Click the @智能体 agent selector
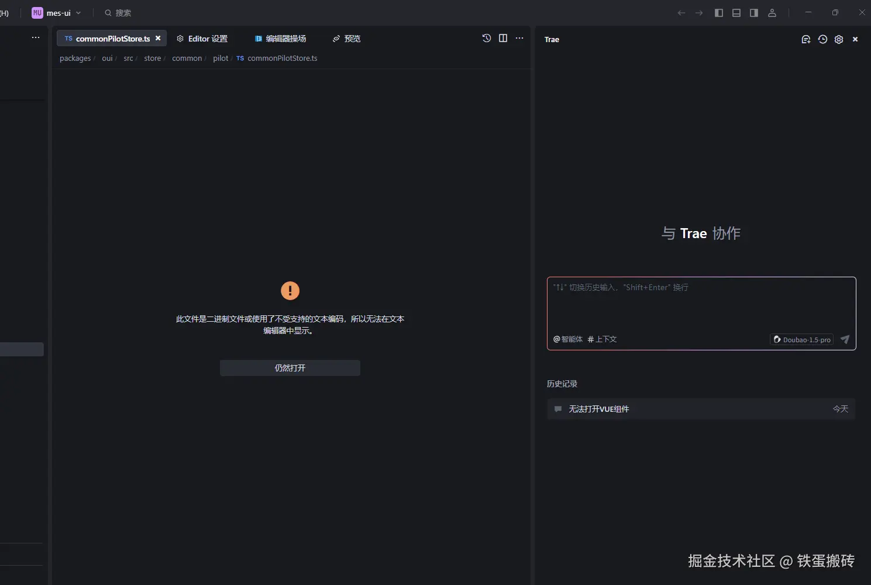871x585 pixels. [x=568, y=339]
